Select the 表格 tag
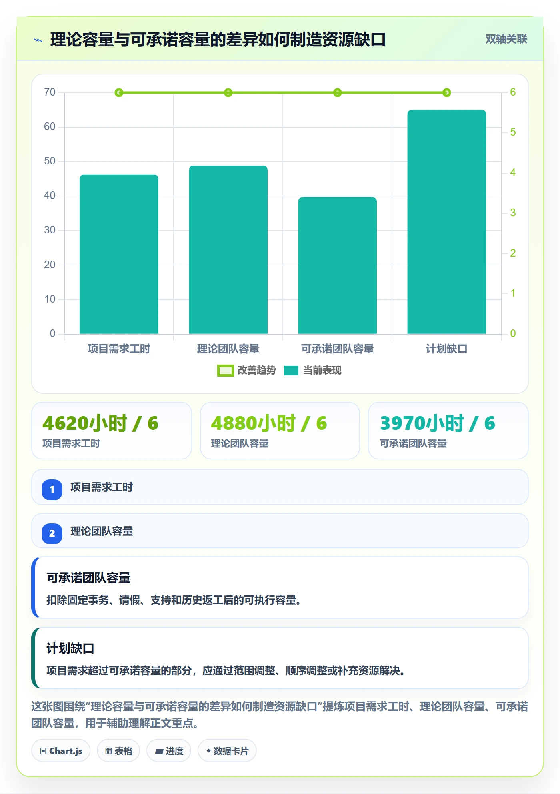Image resolution: width=560 pixels, height=794 pixels. coord(118,751)
